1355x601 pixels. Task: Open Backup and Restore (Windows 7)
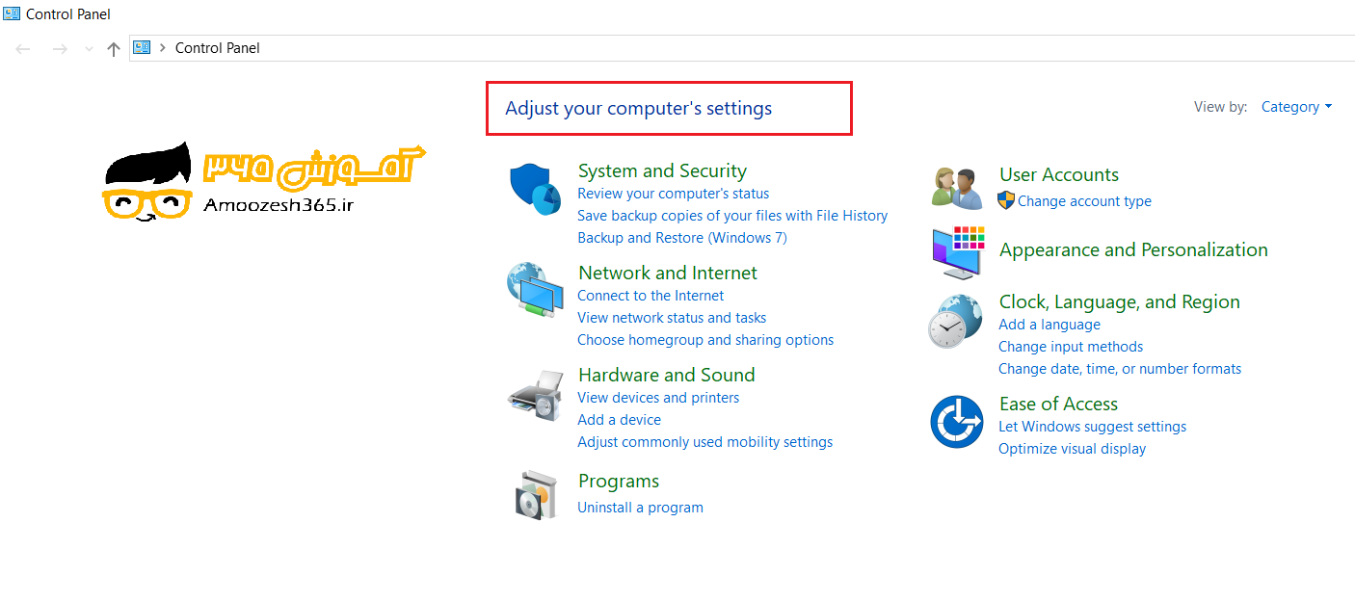click(682, 238)
